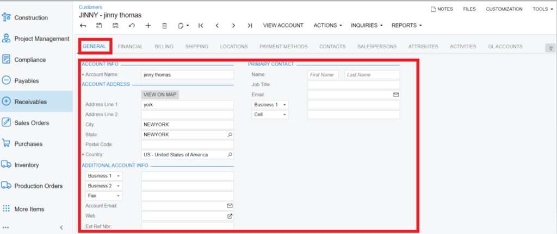
Task: Open the Fax phone type dropdown
Action: tap(103, 196)
